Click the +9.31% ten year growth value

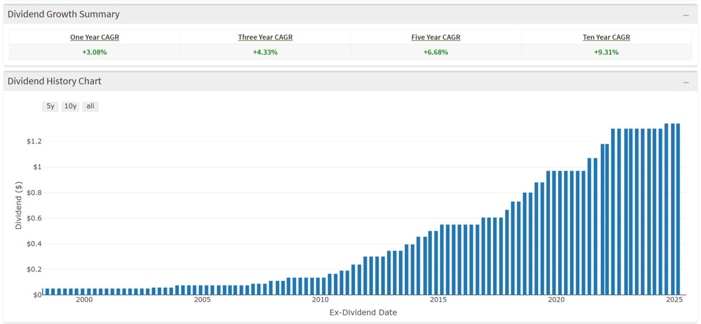click(x=607, y=52)
